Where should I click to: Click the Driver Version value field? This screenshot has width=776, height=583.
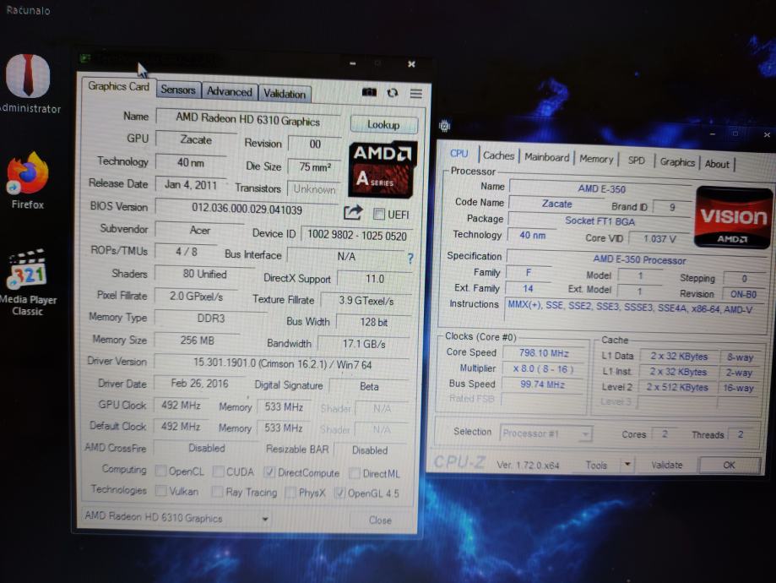pyautogui.click(x=283, y=364)
